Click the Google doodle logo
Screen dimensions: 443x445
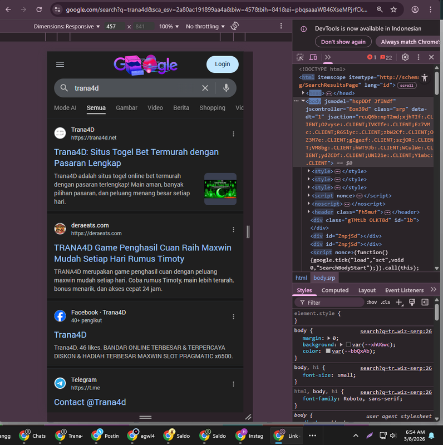click(x=146, y=65)
